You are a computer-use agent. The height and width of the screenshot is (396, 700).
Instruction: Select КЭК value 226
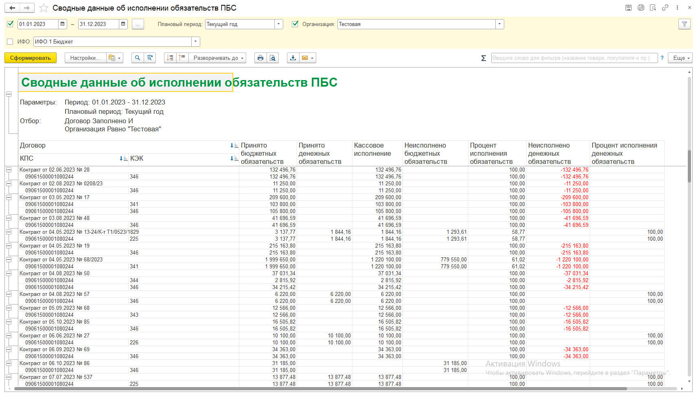(x=134, y=343)
